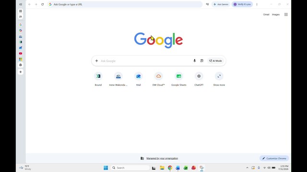This screenshot has width=307, height=172.
Task: Click the reload page icon
Action: 43,4
